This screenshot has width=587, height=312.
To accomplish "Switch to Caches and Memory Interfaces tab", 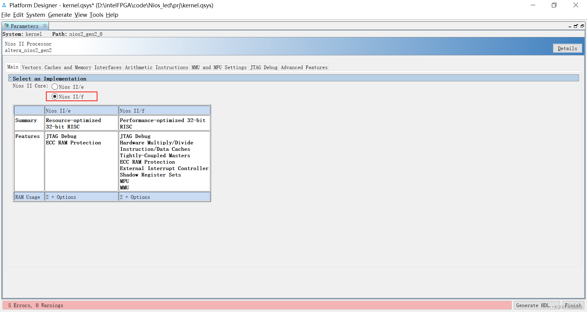I will pos(83,67).
